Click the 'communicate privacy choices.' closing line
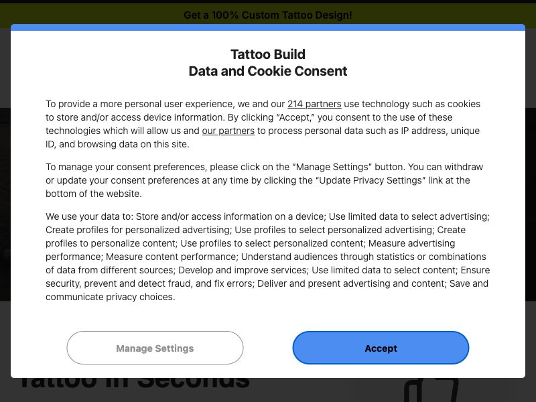The width and height of the screenshot is (536, 402). [x=110, y=297]
